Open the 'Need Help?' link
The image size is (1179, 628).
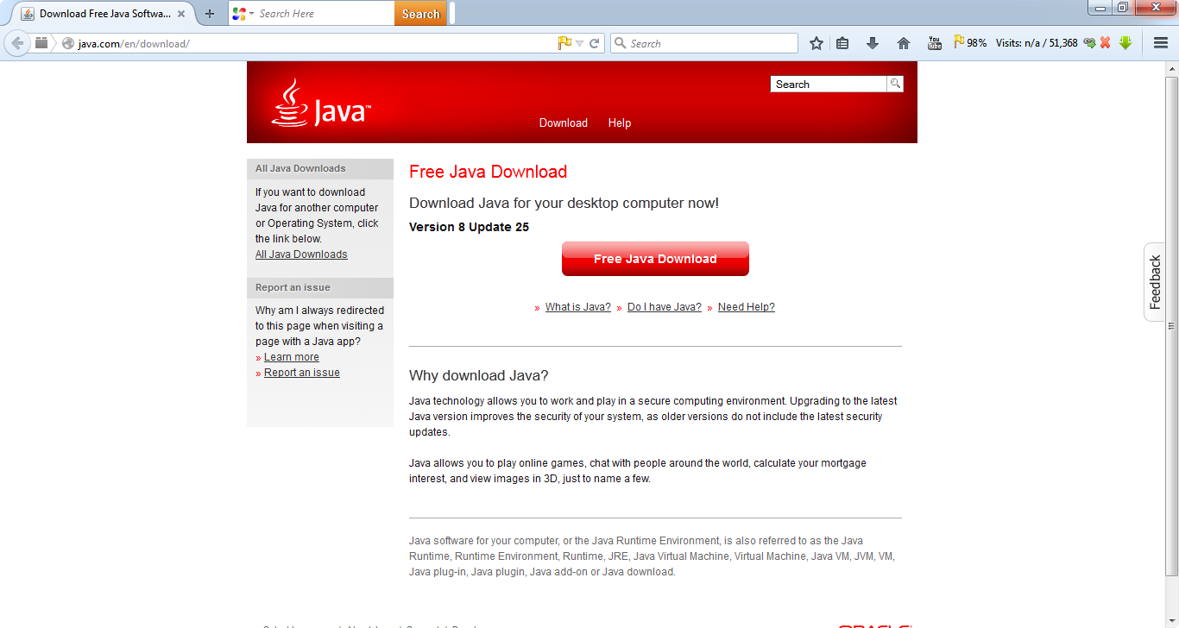coord(747,307)
